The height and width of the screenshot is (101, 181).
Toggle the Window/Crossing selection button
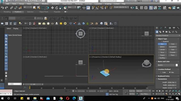tap(48, 8)
